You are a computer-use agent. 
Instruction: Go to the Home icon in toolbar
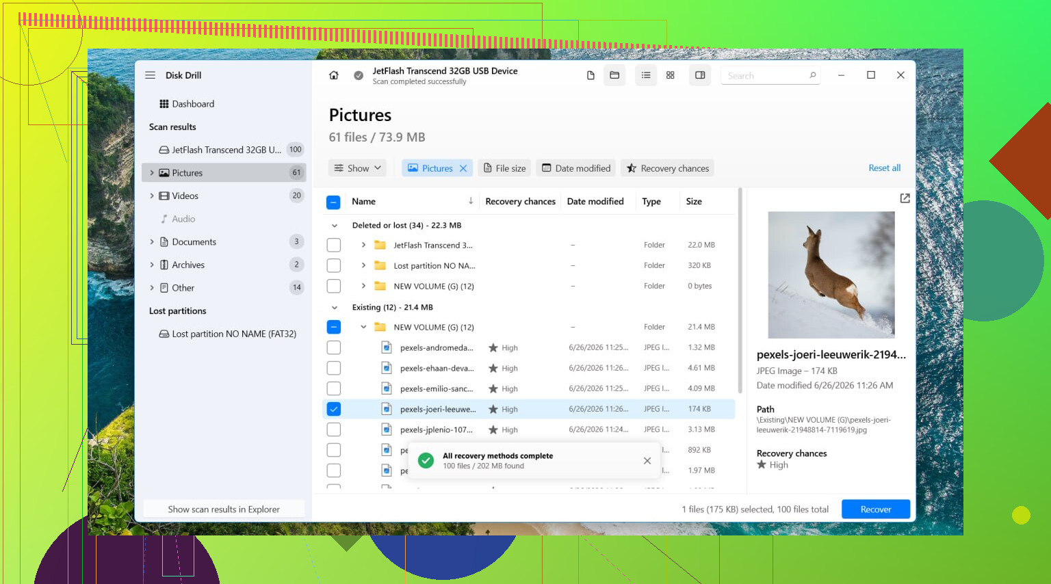[334, 75]
